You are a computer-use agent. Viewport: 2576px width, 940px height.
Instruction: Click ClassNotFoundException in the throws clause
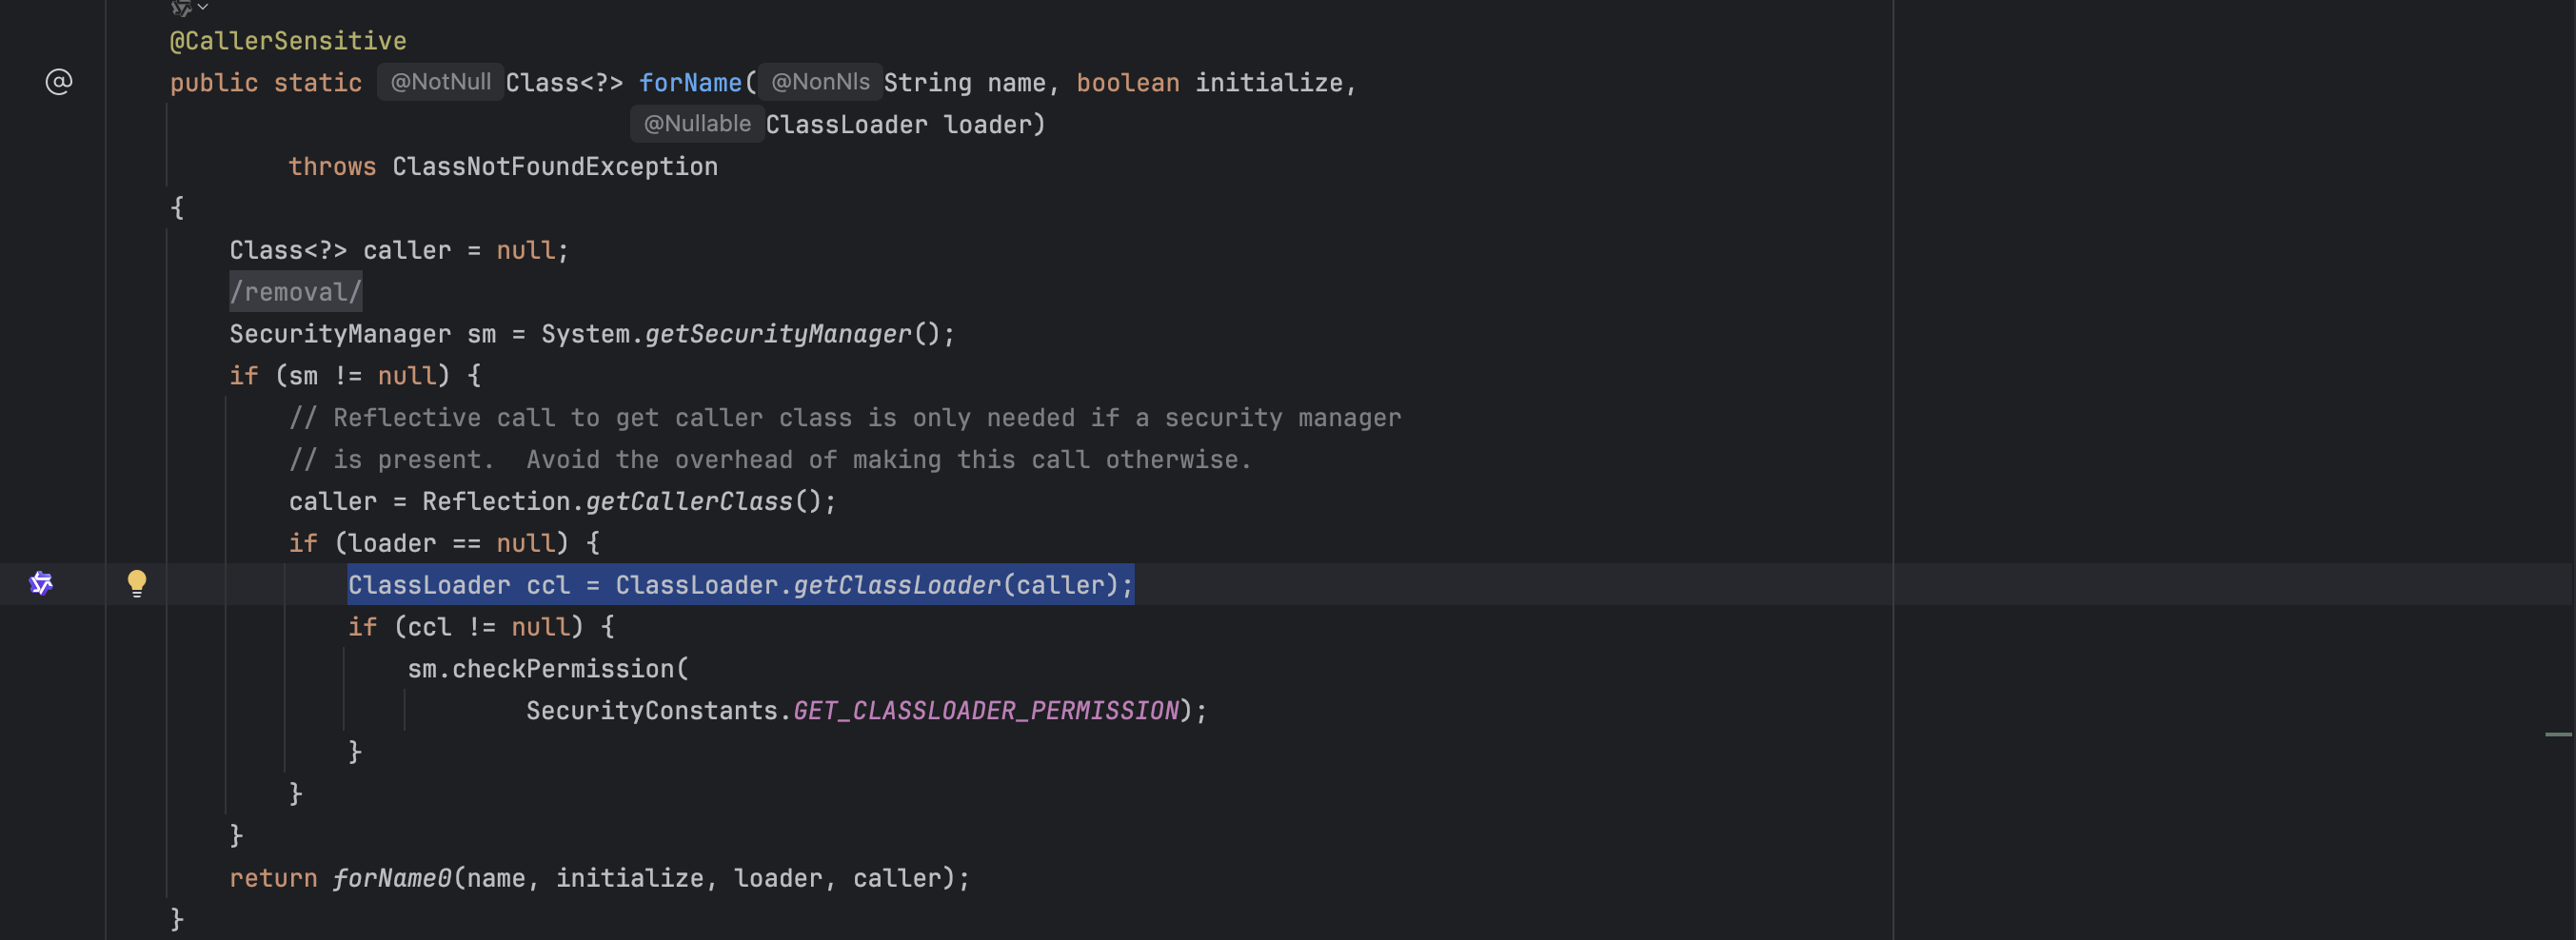click(554, 166)
